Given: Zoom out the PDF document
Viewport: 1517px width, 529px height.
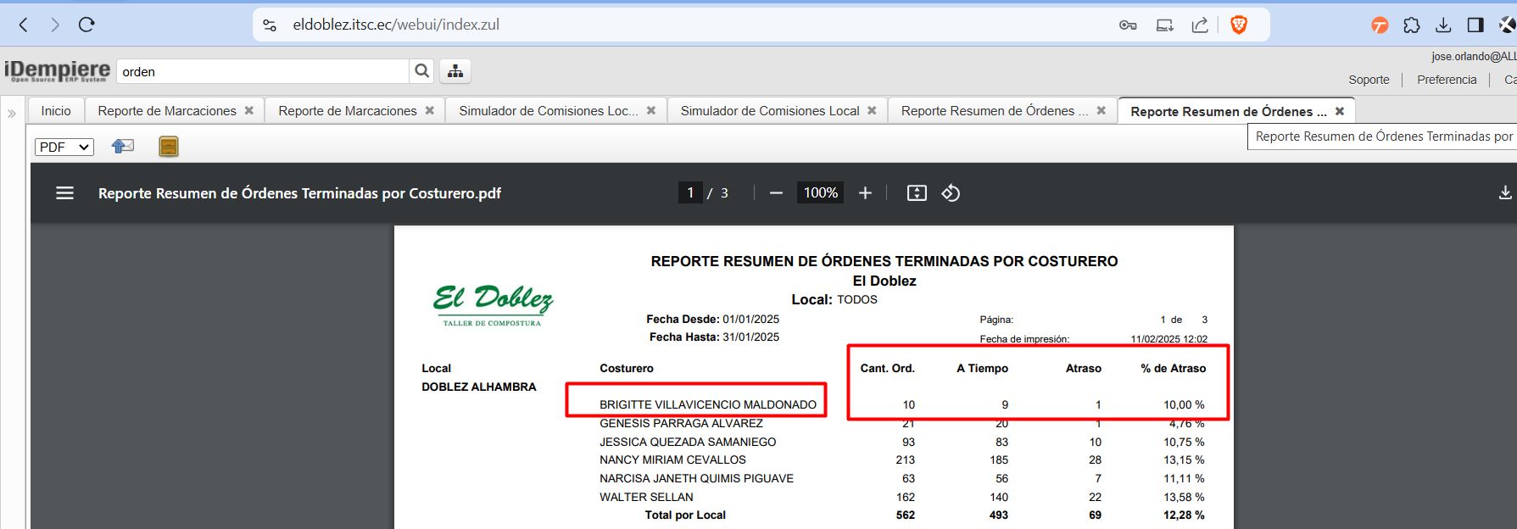Looking at the screenshot, I should [x=776, y=193].
